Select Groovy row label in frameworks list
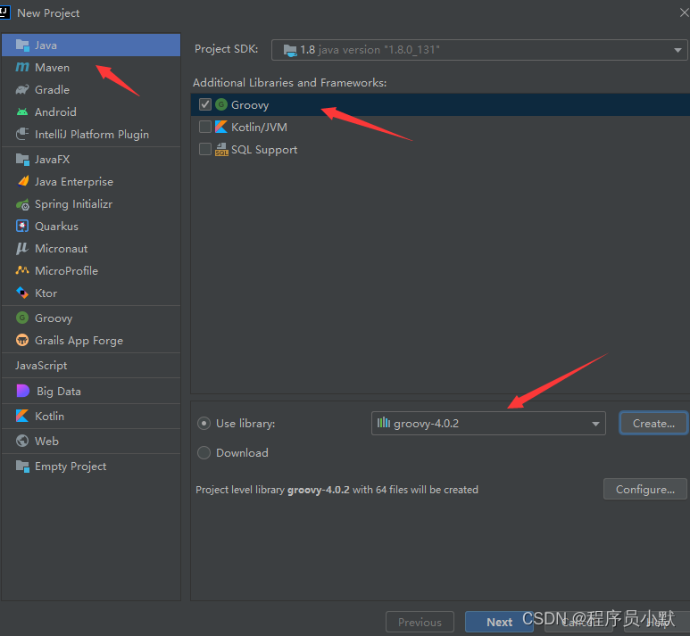This screenshot has height=636, width=690. coord(250,104)
